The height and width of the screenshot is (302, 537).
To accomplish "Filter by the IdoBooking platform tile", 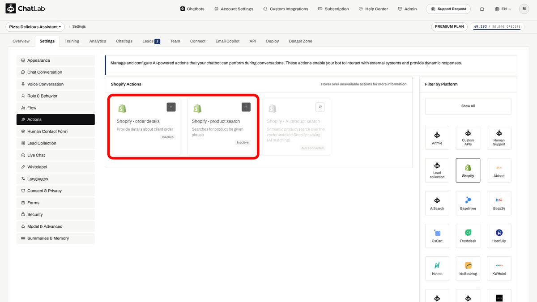I will coord(468,268).
